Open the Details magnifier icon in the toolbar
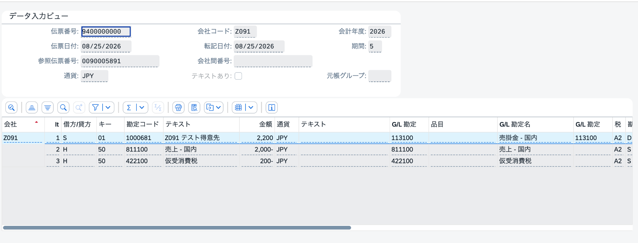Screen dimensions: 638x243 (11, 108)
